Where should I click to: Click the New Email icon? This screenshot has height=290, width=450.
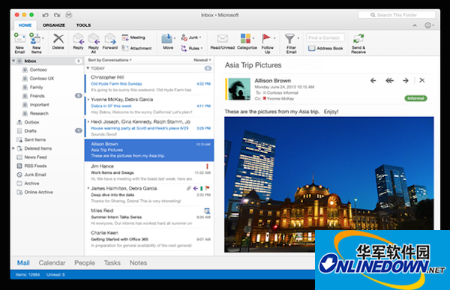tap(19, 39)
